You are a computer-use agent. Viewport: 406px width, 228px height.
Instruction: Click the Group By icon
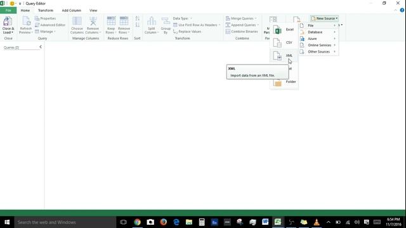(166, 21)
